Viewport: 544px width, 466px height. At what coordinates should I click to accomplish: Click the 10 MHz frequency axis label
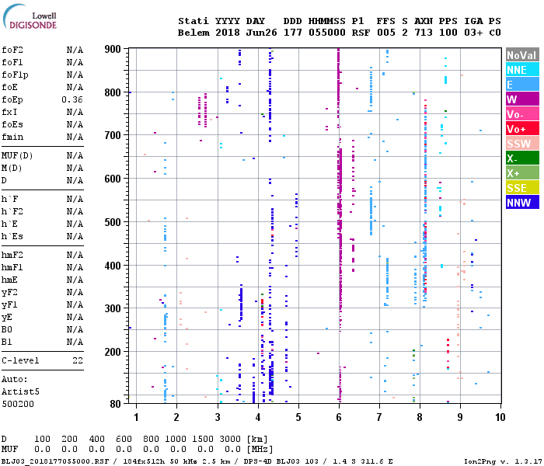pos(500,417)
